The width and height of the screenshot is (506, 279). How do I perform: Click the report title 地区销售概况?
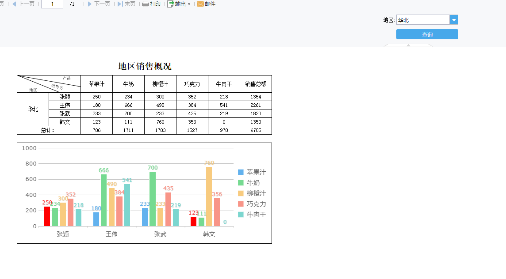(x=145, y=66)
